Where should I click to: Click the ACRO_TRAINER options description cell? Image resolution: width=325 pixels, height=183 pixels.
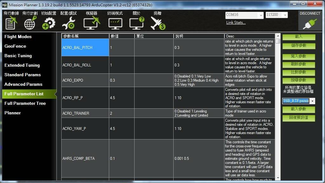[x=199, y=113]
